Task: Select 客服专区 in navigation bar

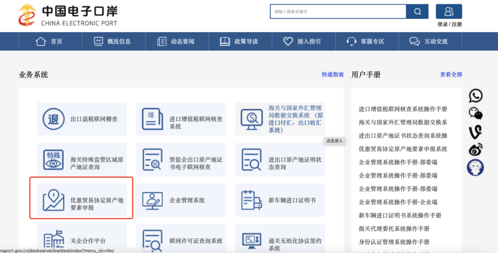Action: (366, 41)
